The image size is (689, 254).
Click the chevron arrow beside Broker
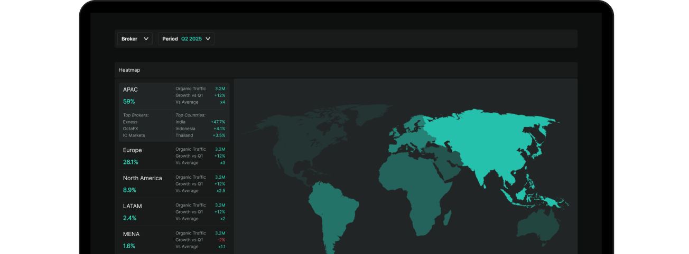(x=146, y=38)
